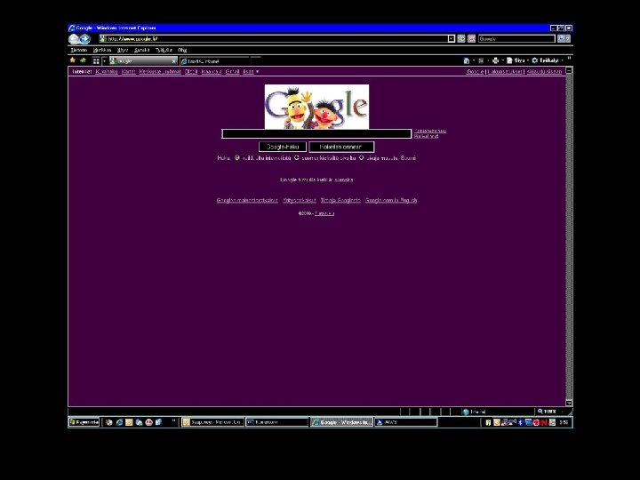This screenshot has height=480, width=640.
Task: Click the vertical scrollbar down arrow
Action: pos(569,403)
